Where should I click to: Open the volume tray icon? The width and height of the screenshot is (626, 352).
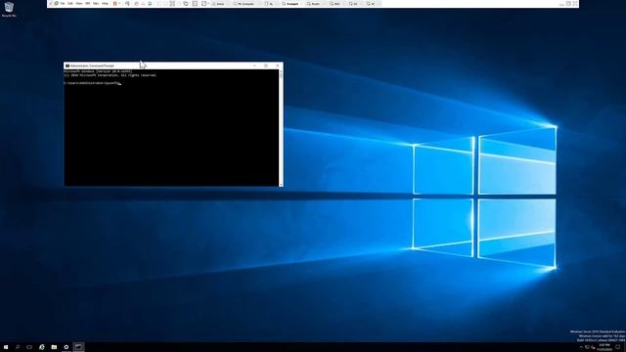(x=594, y=348)
